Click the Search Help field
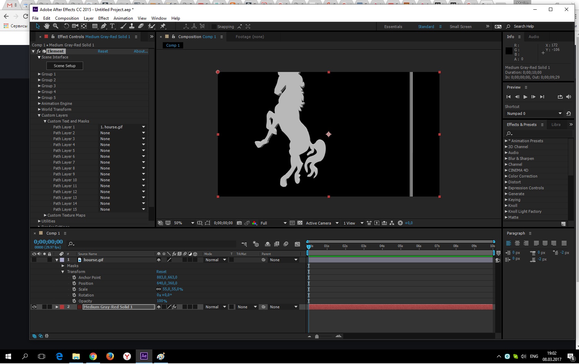 click(x=539, y=26)
